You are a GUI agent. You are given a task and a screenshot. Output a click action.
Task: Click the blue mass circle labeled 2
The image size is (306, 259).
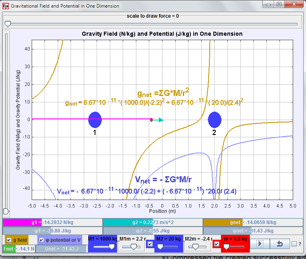pos(215,120)
